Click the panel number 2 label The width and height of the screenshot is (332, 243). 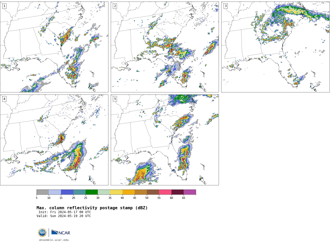(115, 6)
